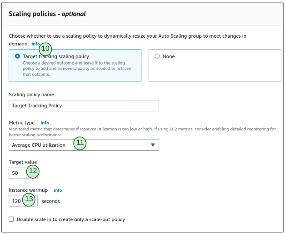Select the Target tracking scaling policy radio button
285x234 pixels.
pos(17,56)
